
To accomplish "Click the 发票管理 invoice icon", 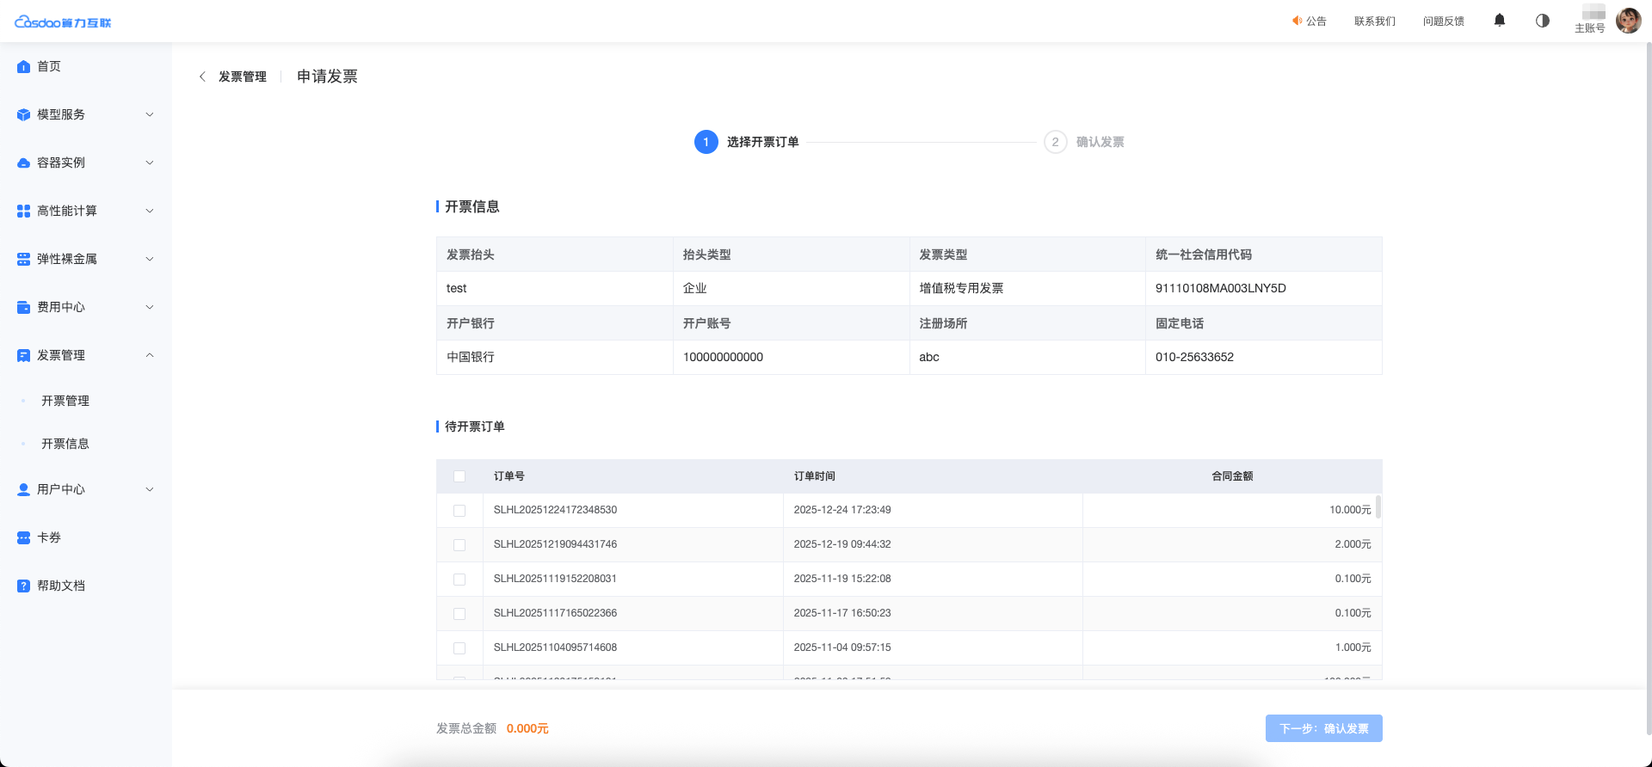I will click(x=23, y=355).
